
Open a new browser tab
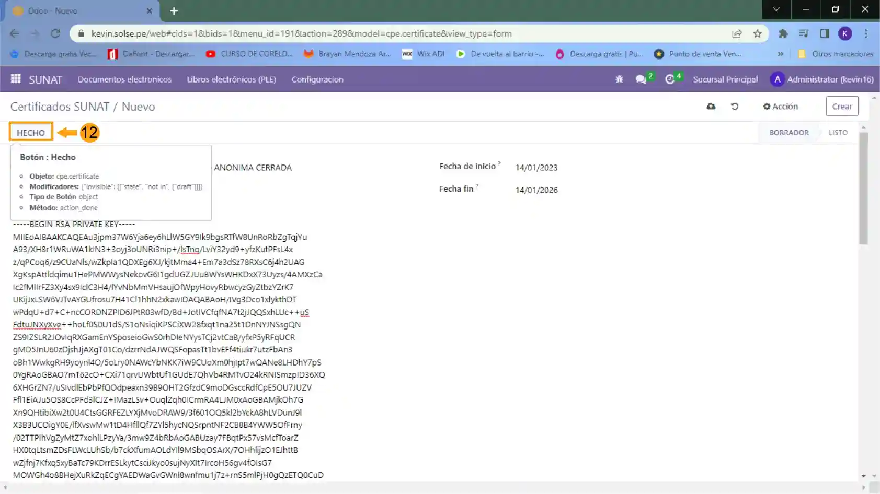[174, 10]
